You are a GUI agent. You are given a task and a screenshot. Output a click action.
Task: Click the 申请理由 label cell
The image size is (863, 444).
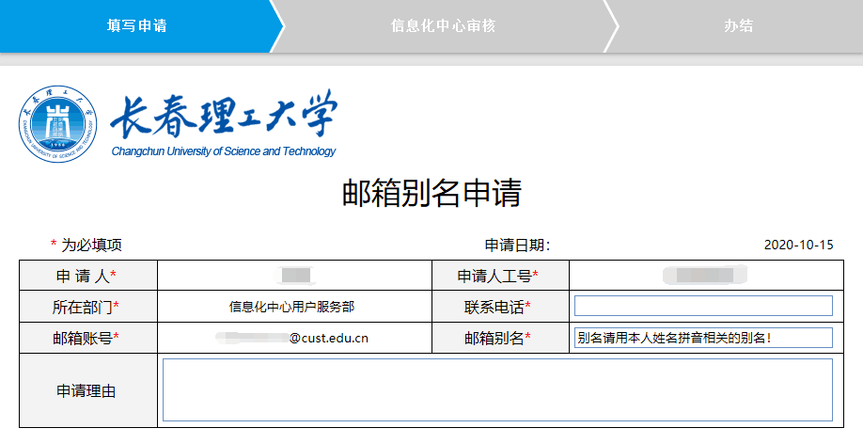(86, 390)
